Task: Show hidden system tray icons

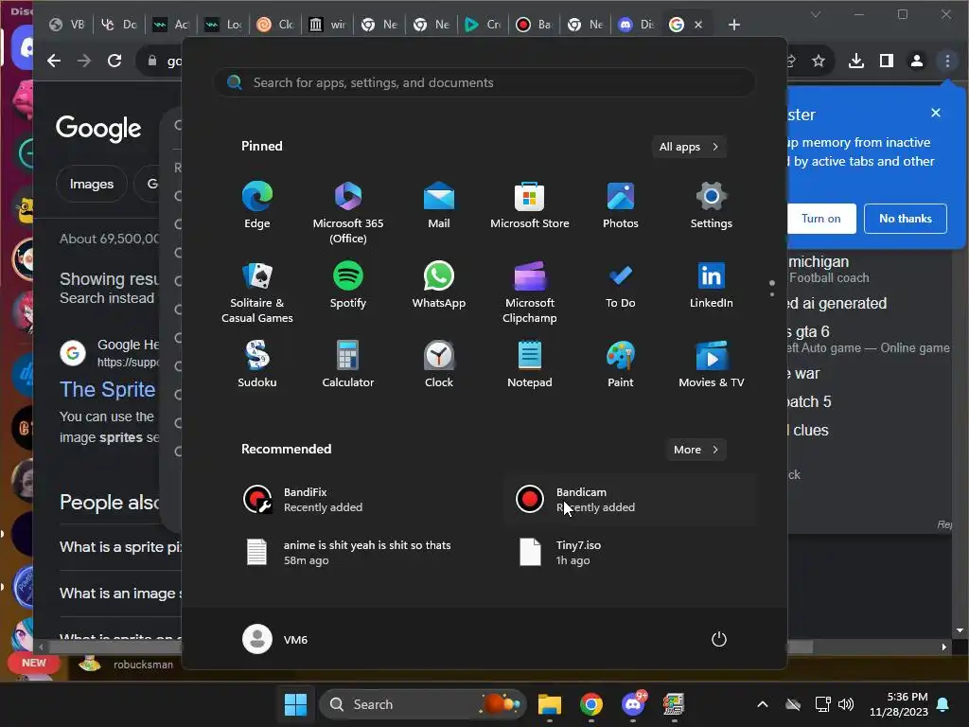Action: point(763,704)
